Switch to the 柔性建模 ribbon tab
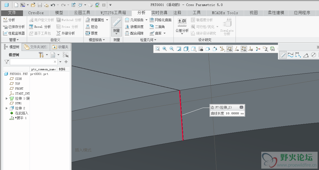 [276, 13]
